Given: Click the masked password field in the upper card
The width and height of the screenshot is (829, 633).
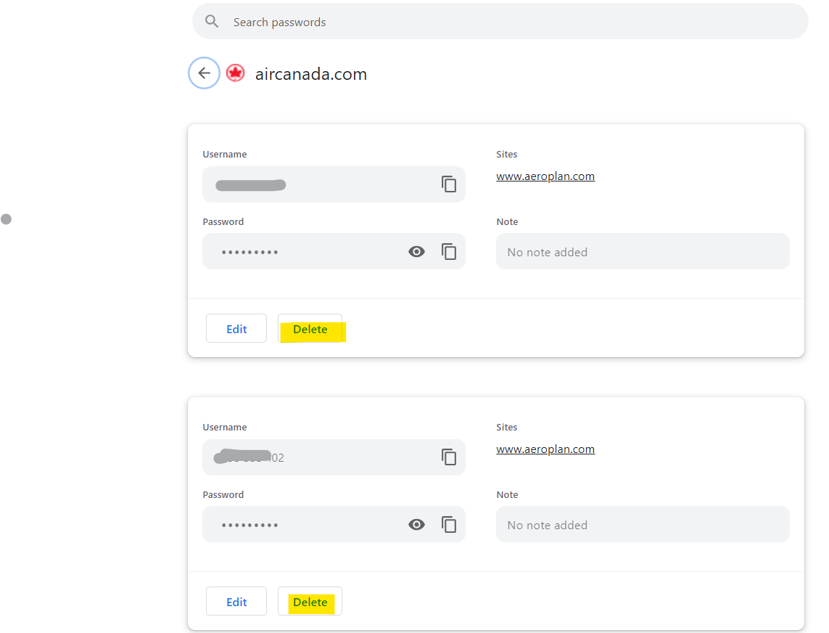Looking at the screenshot, I should click(334, 251).
